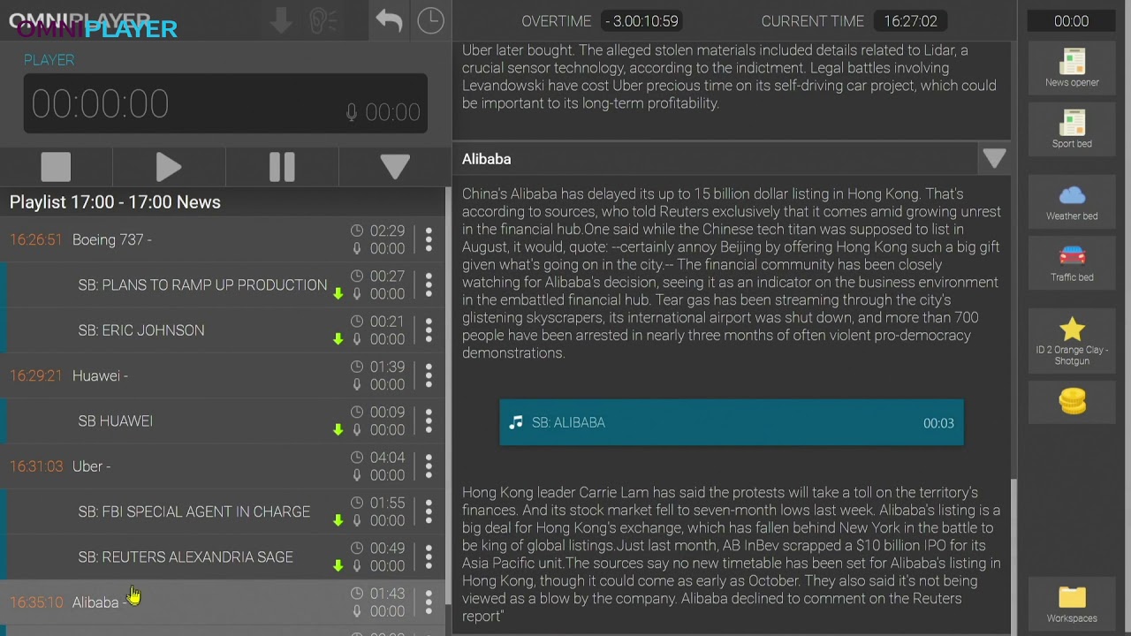Screen dimensions: 1131x636
Task: Select the Uber story
Action: click(x=223, y=466)
